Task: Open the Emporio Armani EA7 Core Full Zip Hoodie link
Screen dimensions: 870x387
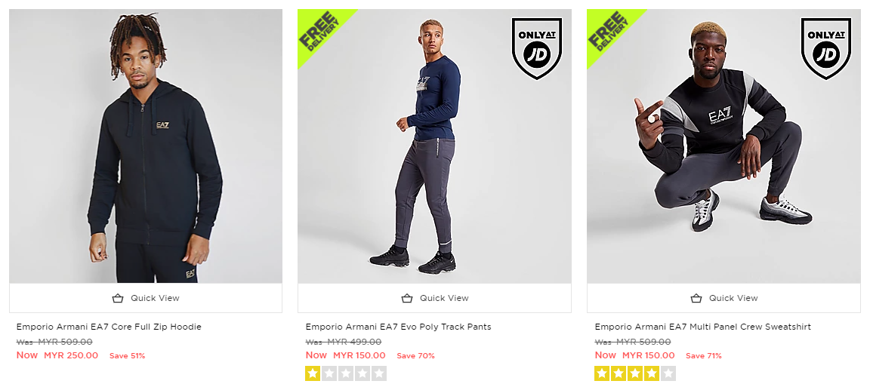Action: tap(109, 327)
